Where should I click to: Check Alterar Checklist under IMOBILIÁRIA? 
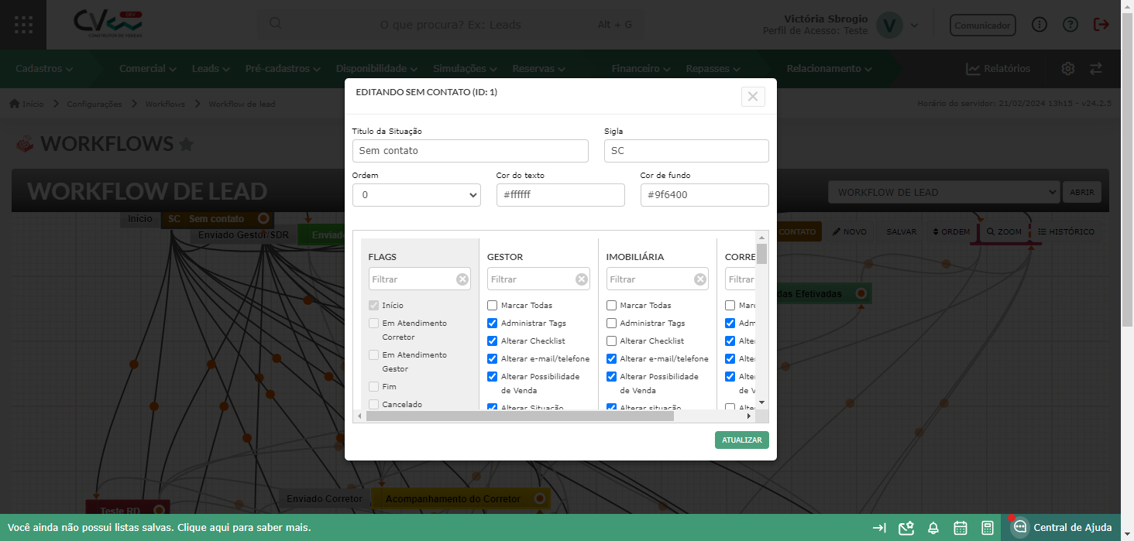tap(612, 341)
